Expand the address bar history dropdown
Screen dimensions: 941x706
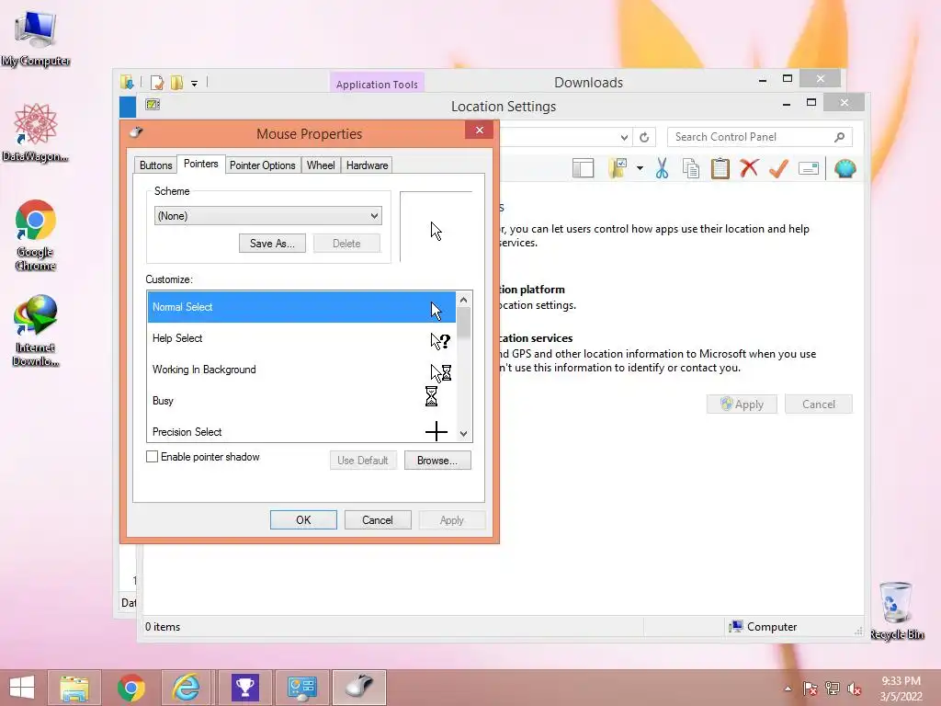click(624, 138)
